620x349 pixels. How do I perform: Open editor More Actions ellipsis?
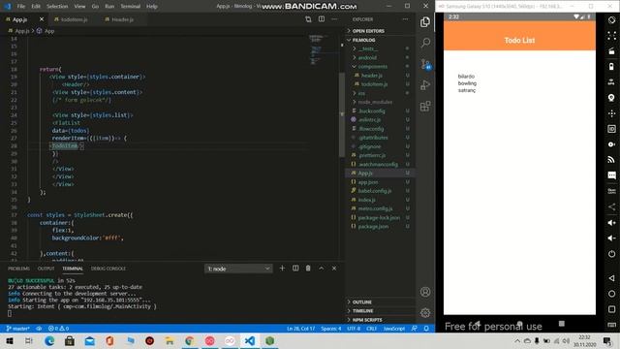[x=334, y=19]
